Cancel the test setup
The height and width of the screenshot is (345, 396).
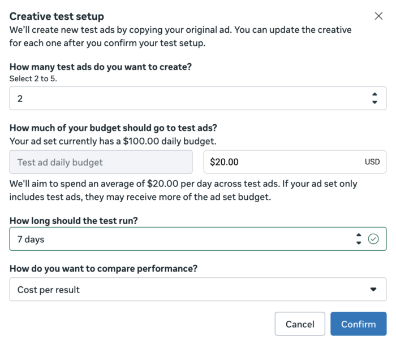300,324
